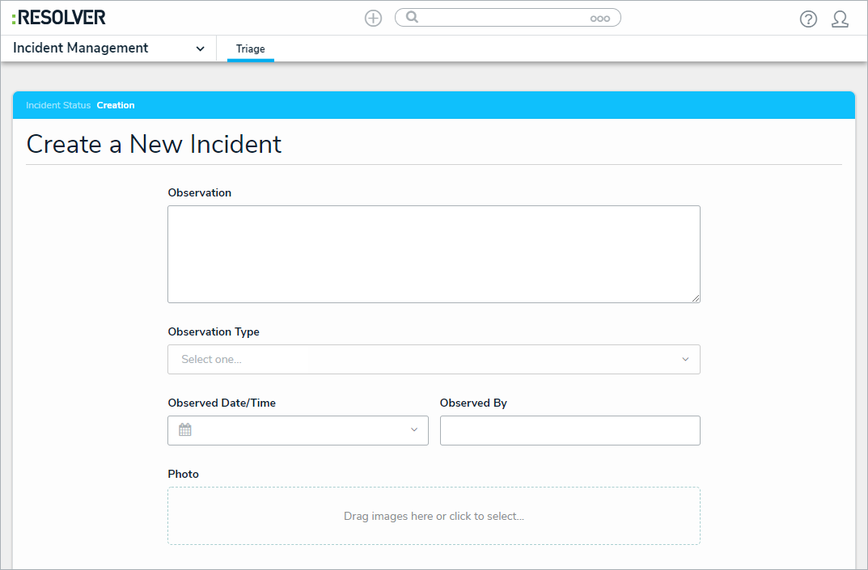Switch to the Triage tab
Image resolution: width=868 pixels, height=570 pixels.
point(250,49)
